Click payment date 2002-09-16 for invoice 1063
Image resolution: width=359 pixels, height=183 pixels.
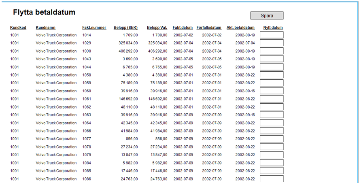245,115
